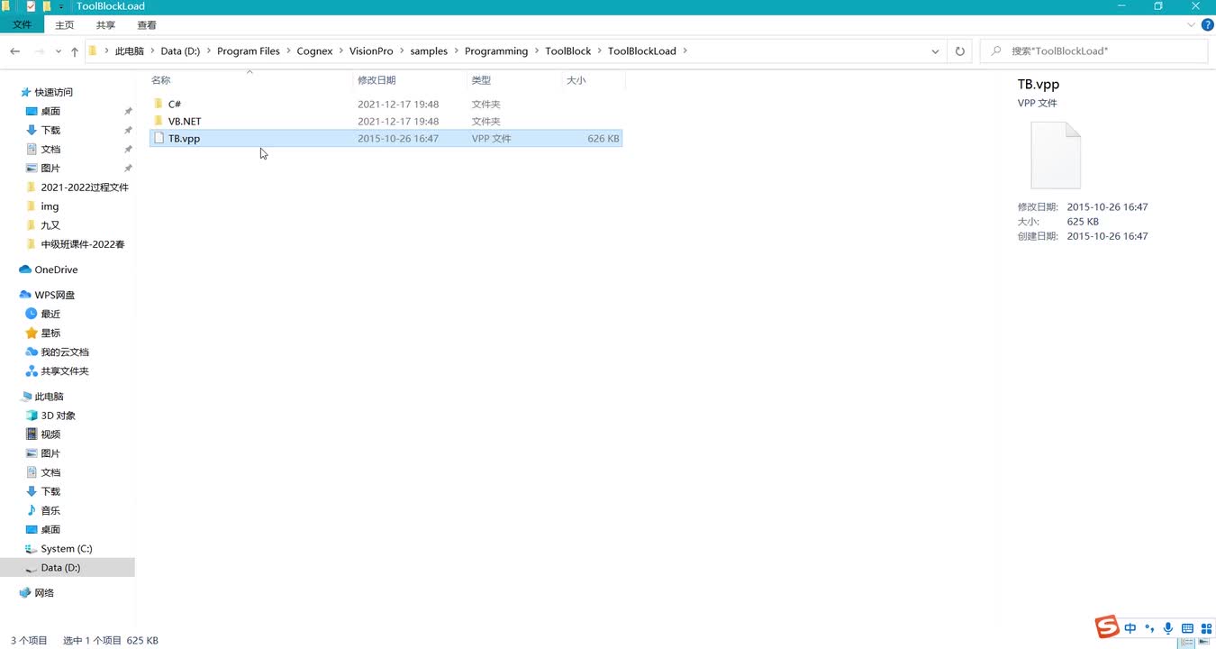Open 星标 under WPS网盘

point(50,333)
